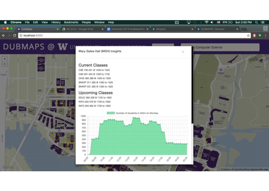Screen dimensions: 269x191
Task: Open a new tab button
Action: click(x=244, y=29)
